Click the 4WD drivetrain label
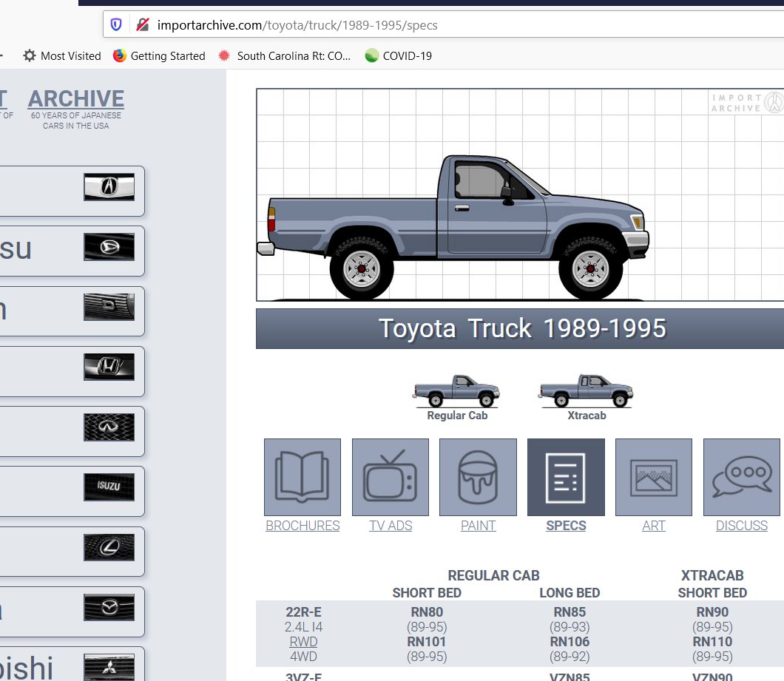This screenshot has height=681, width=784. [303, 656]
